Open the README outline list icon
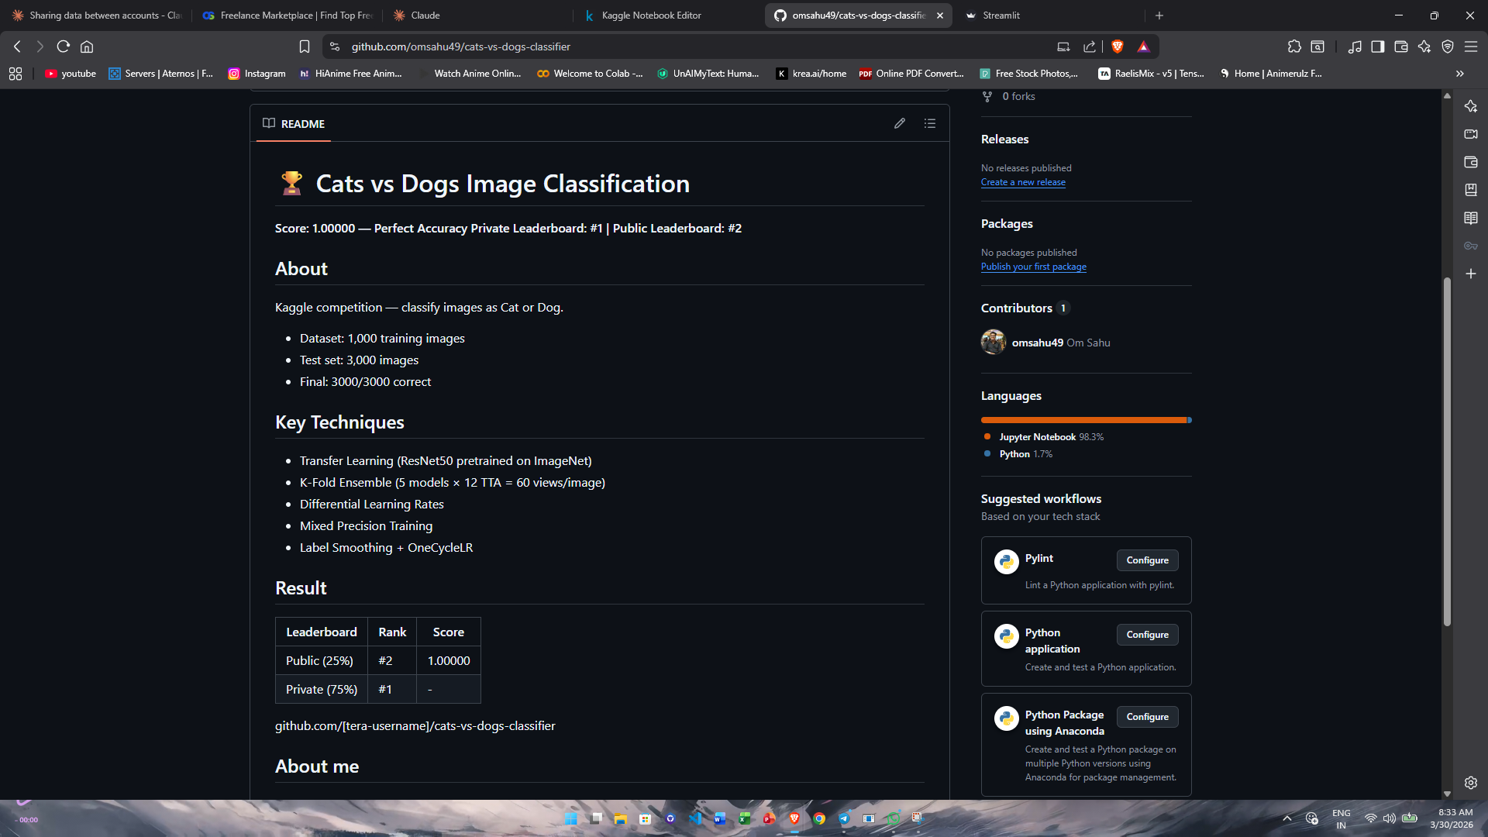This screenshot has height=837, width=1488. click(x=930, y=123)
